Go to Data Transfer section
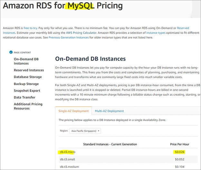 (24, 97)
